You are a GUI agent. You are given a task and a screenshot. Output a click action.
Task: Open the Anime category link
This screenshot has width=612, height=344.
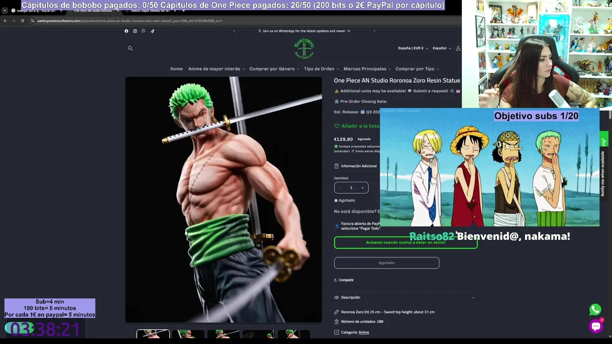coord(364,333)
